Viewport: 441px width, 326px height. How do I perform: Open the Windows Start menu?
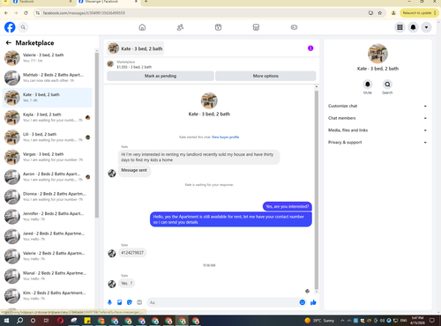[x=6, y=321]
